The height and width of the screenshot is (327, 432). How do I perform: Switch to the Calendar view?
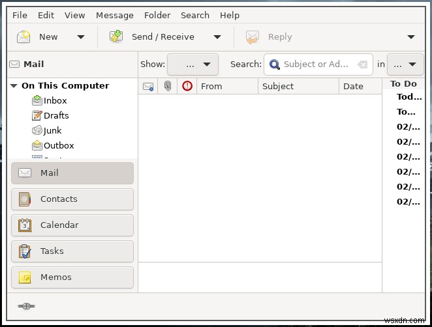[72, 225]
